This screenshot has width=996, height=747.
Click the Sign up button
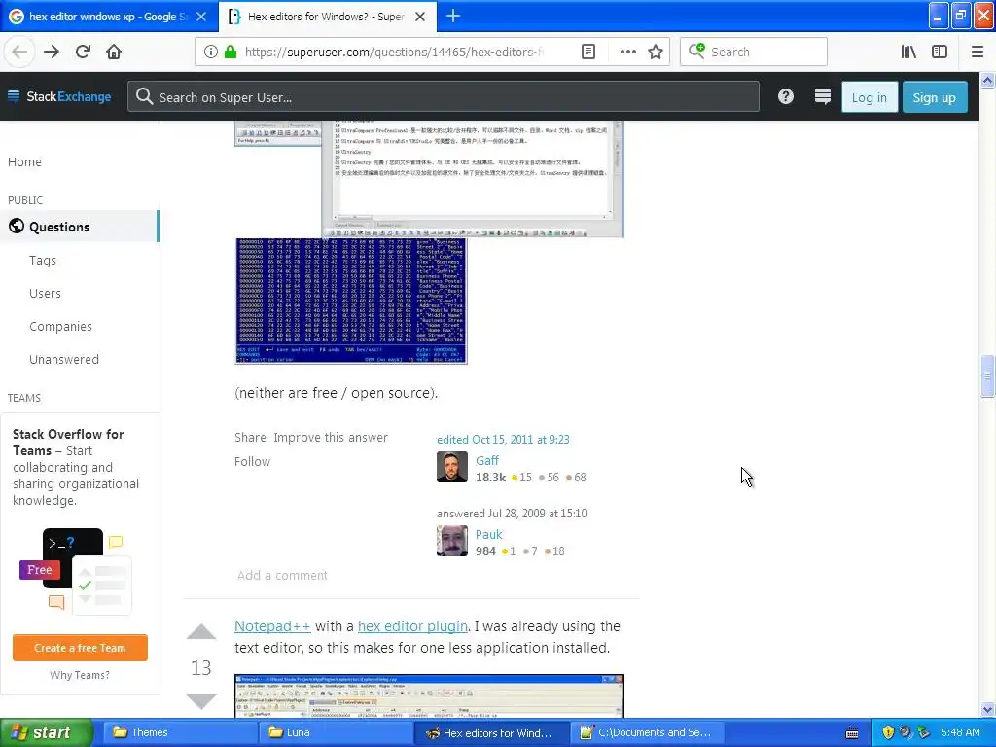coord(935,97)
